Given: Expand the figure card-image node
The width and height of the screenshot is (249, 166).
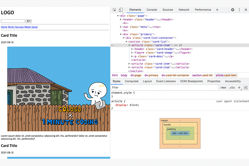Looking at the screenshot, I should click(x=132, y=53).
